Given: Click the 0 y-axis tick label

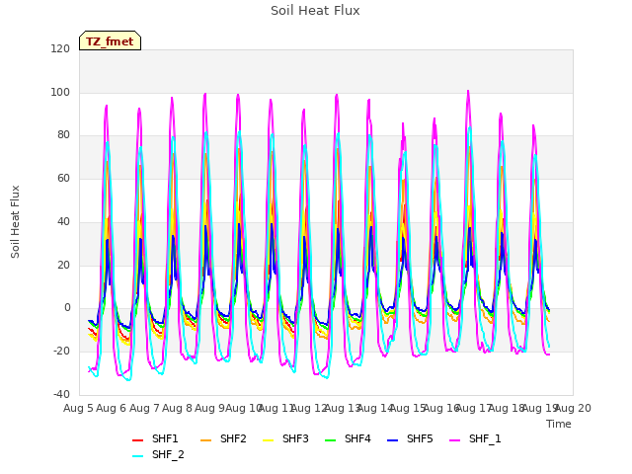Looking at the screenshot, I should pyautogui.click(x=67, y=308).
